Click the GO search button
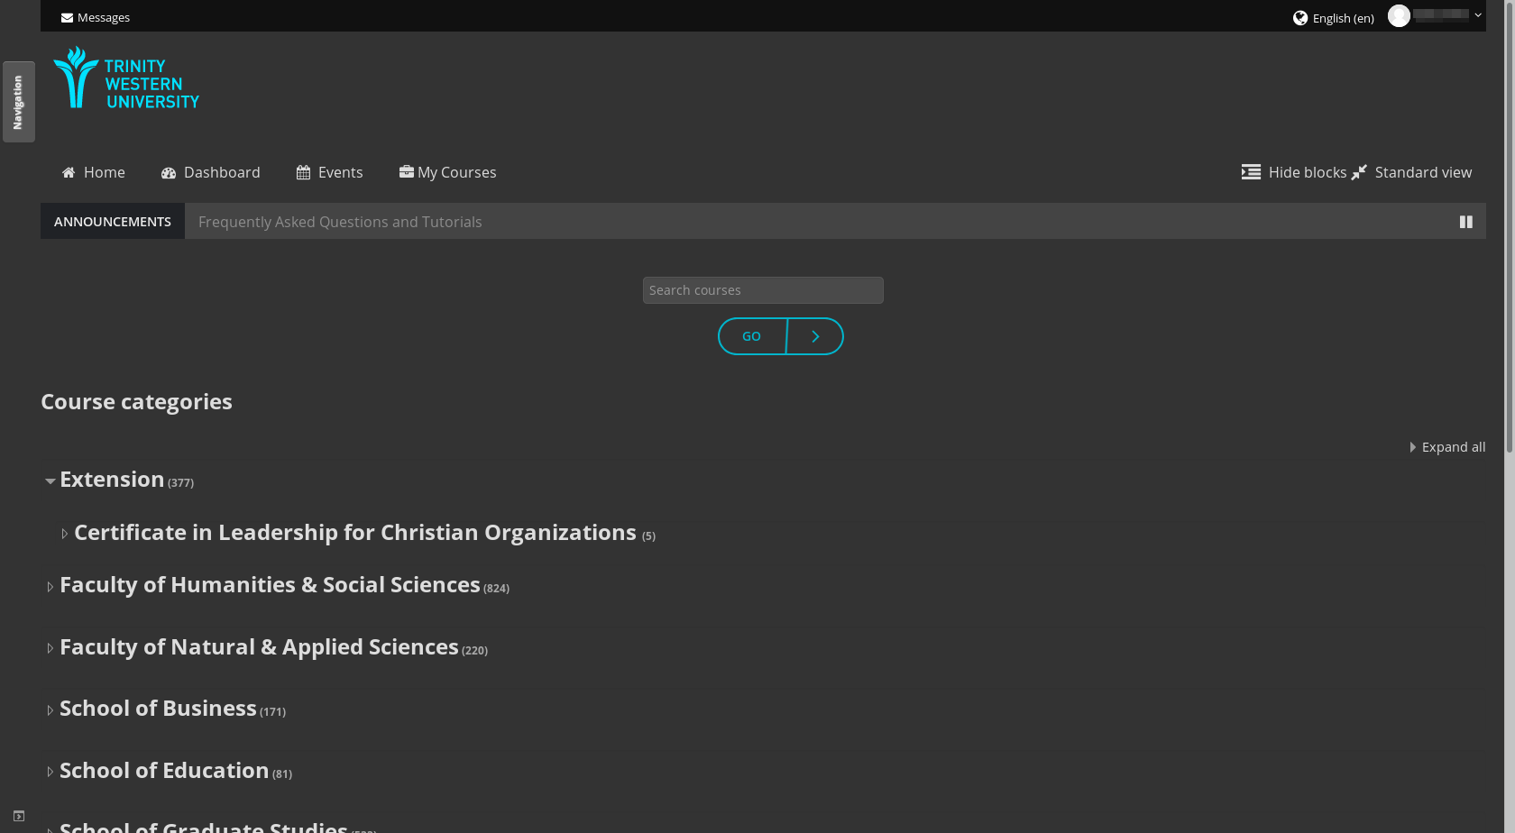This screenshot has height=833, width=1515. 752,335
